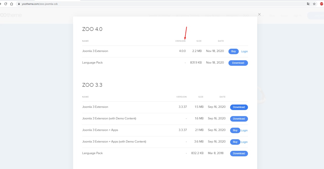Select the Mar 8, 2018 date
This screenshot has height=169, width=324.
216,153
